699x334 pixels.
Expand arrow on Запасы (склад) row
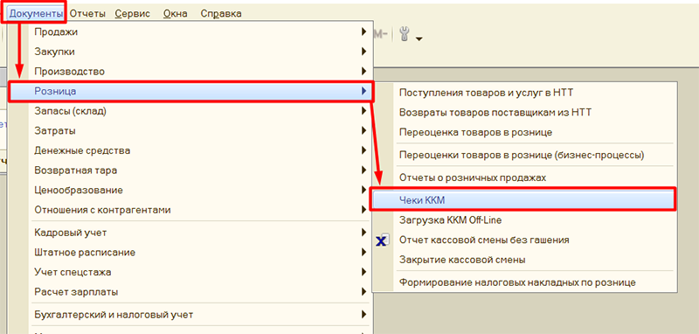(364, 110)
